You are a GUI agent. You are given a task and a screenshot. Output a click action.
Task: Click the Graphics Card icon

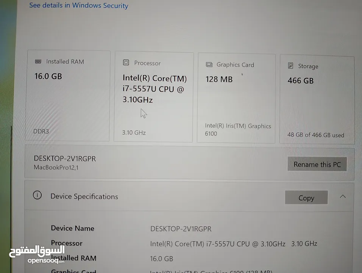click(209, 64)
